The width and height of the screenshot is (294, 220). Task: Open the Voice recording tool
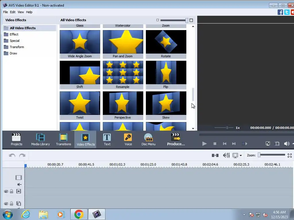coord(128,140)
